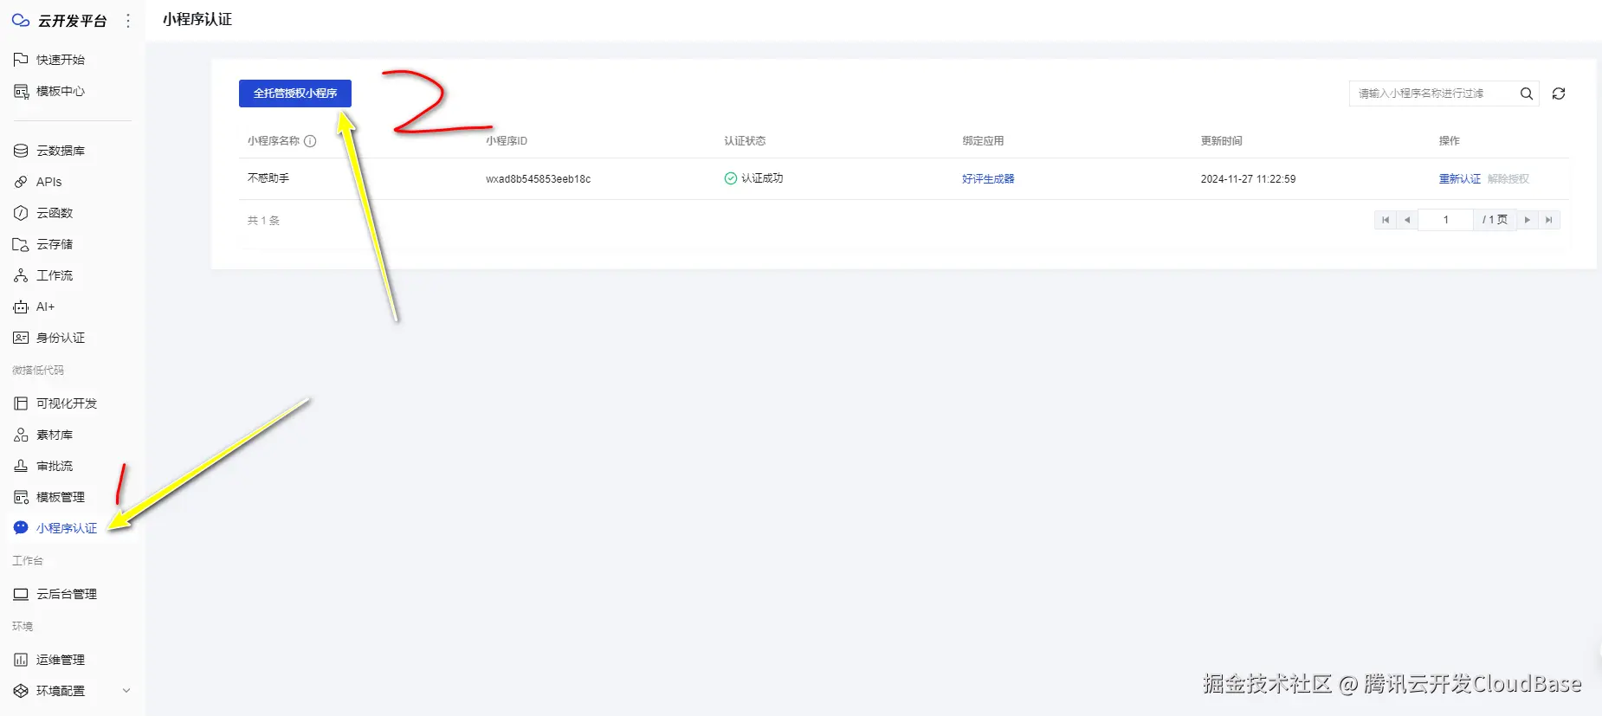The height and width of the screenshot is (716, 1602).
Task: Click the search magnifier icon
Action: point(1527,94)
